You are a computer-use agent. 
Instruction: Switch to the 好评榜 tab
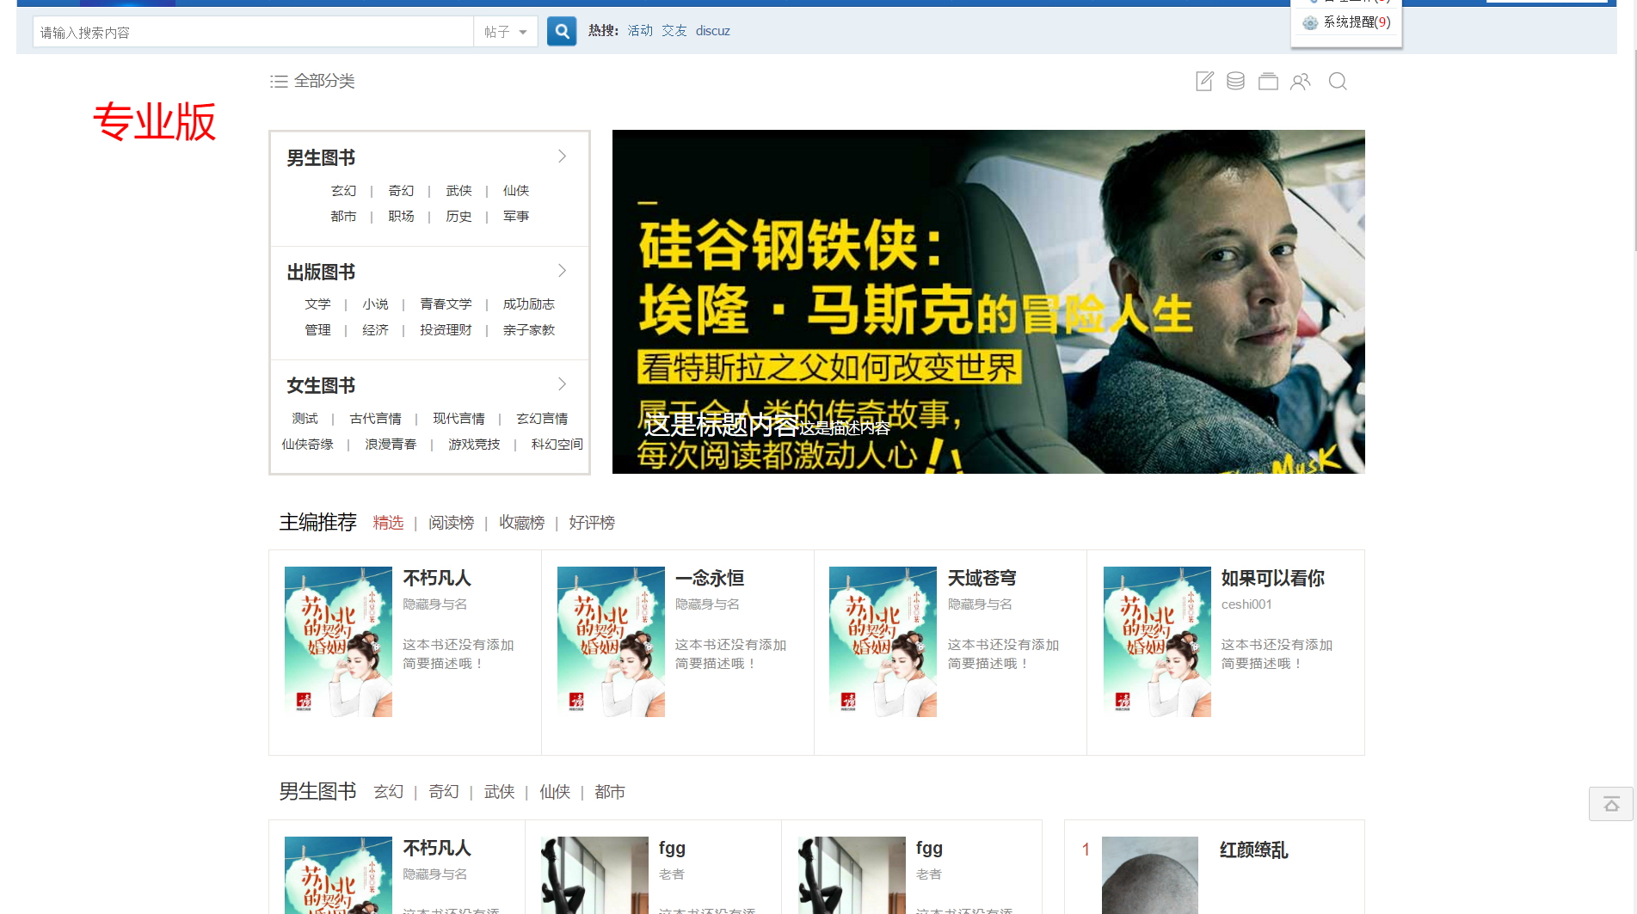592,523
